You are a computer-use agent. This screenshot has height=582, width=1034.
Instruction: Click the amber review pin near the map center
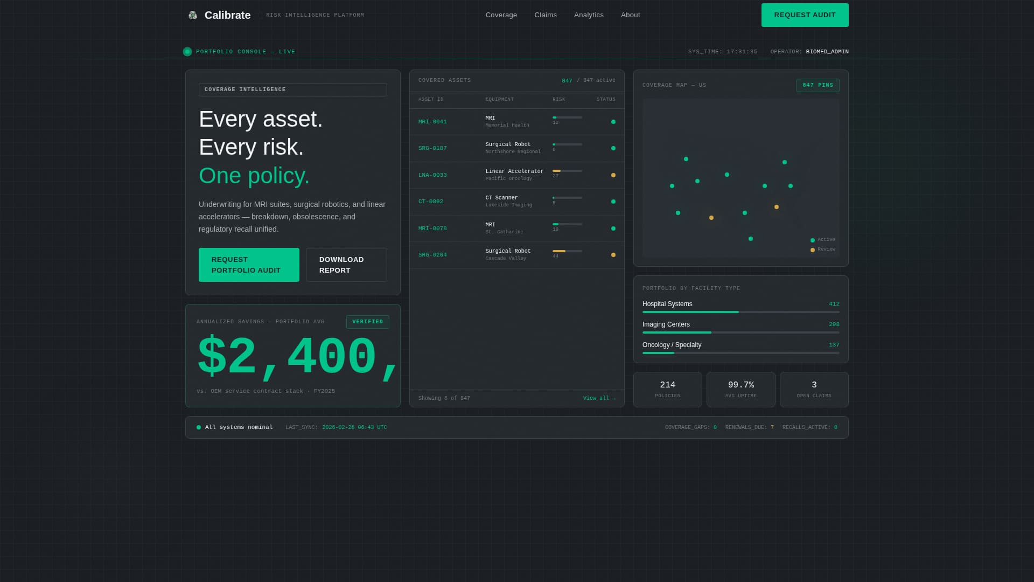[x=777, y=207]
